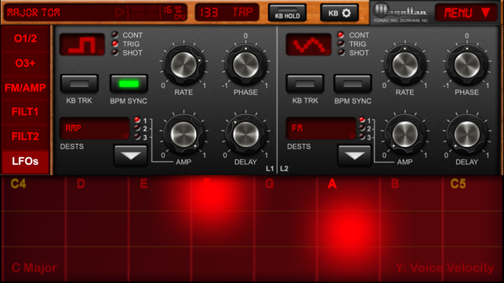Open the LFO 2 triangle waveform selector
Viewport: 504px width, 283px height.
[x=309, y=45]
